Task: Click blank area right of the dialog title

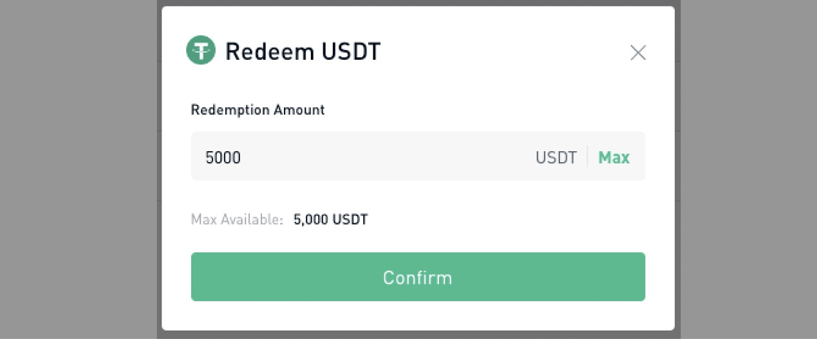Action: point(502,51)
